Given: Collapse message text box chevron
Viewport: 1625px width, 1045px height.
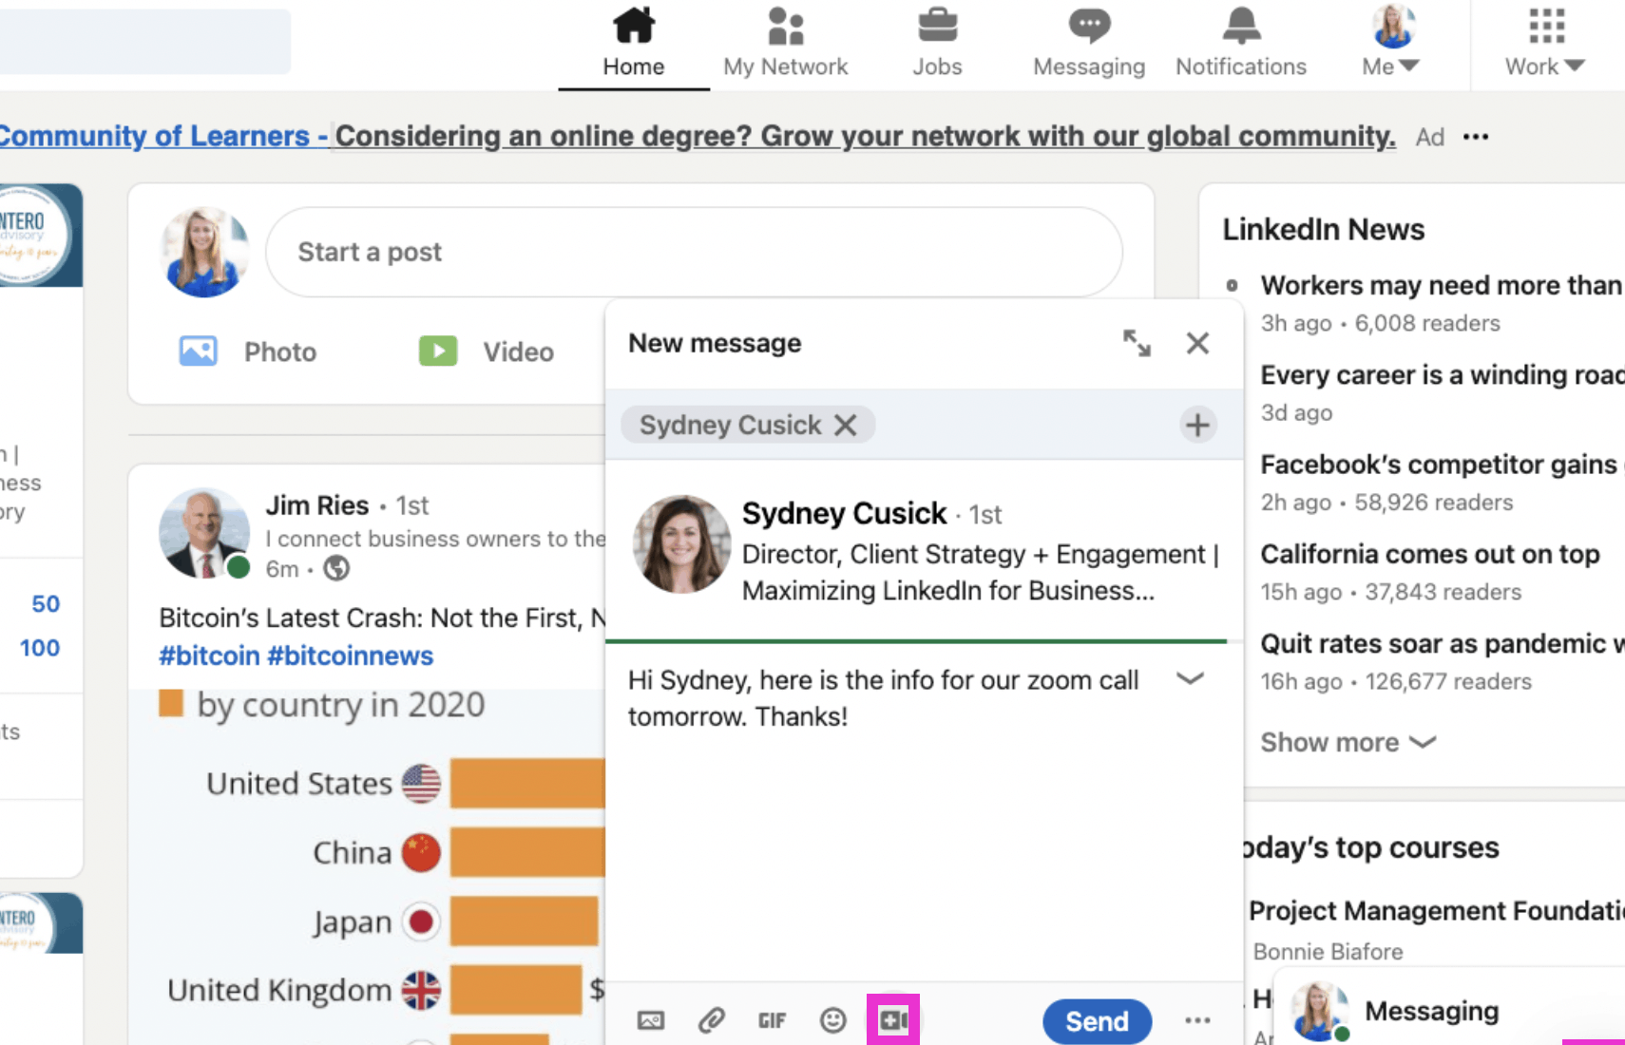Looking at the screenshot, I should coord(1190,678).
